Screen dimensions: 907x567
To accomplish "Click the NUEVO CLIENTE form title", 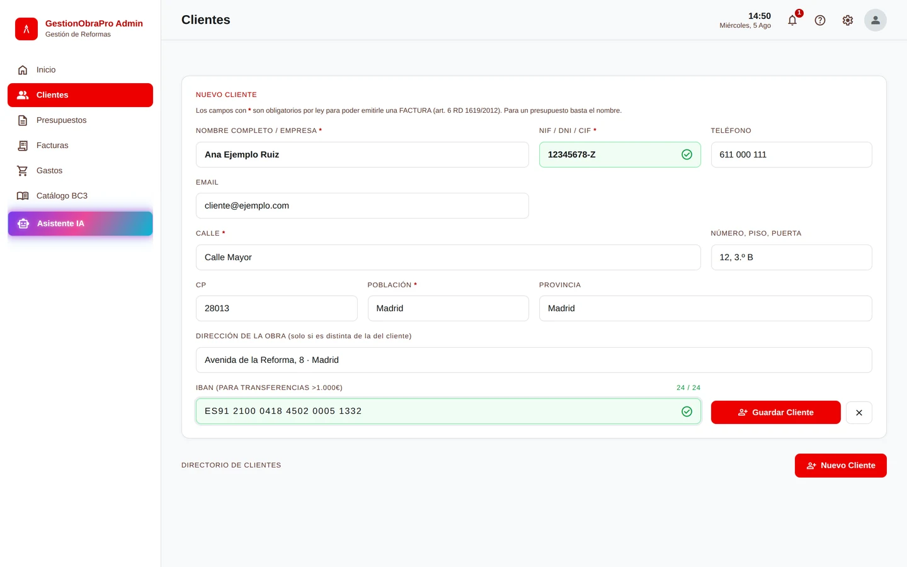I will point(226,94).
